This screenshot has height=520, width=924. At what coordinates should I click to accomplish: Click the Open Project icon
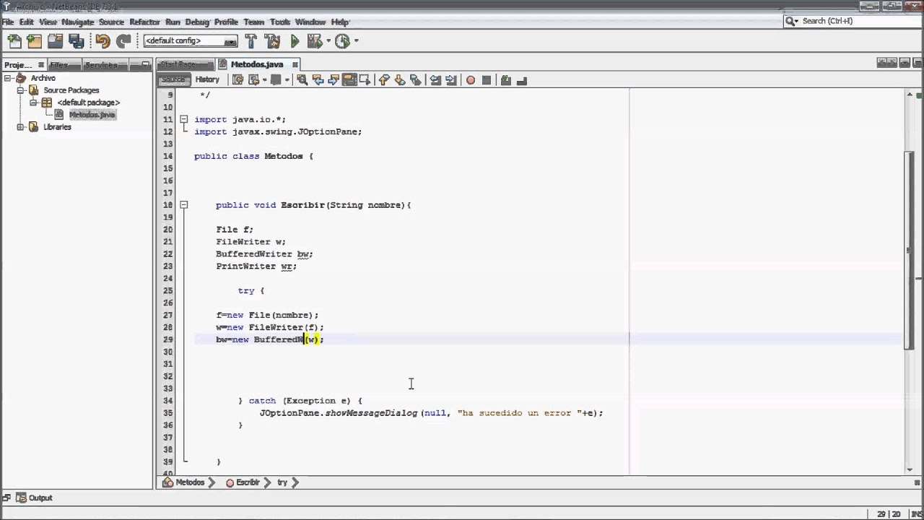(x=55, y=42)
